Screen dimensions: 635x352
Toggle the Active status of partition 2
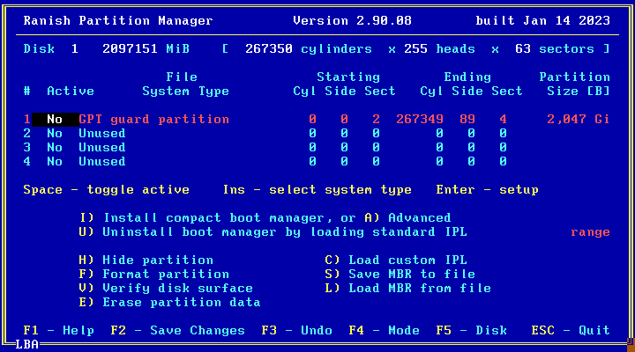coord(55,134)
